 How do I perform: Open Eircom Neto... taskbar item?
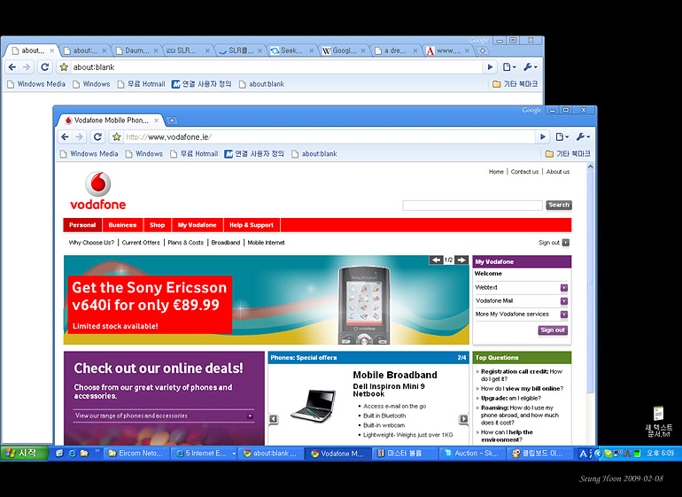[x=136, y=454]
